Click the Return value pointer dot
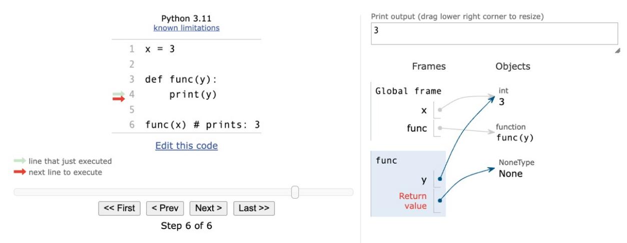 [439, 201]
